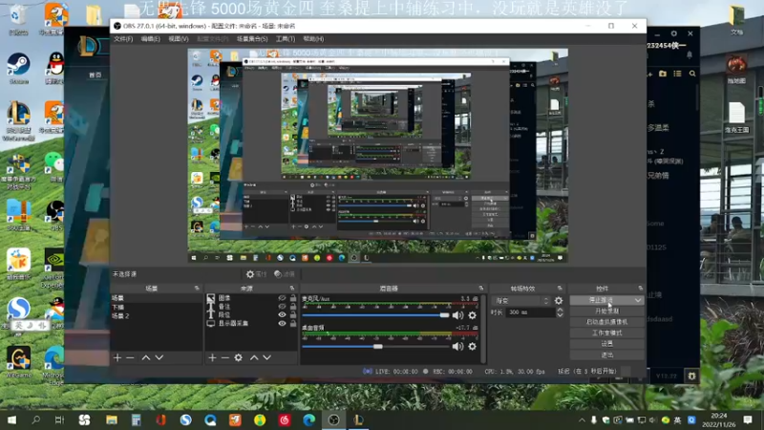Hide the 段位 text source
Viewport: 764px width, 430px height.
282,315
